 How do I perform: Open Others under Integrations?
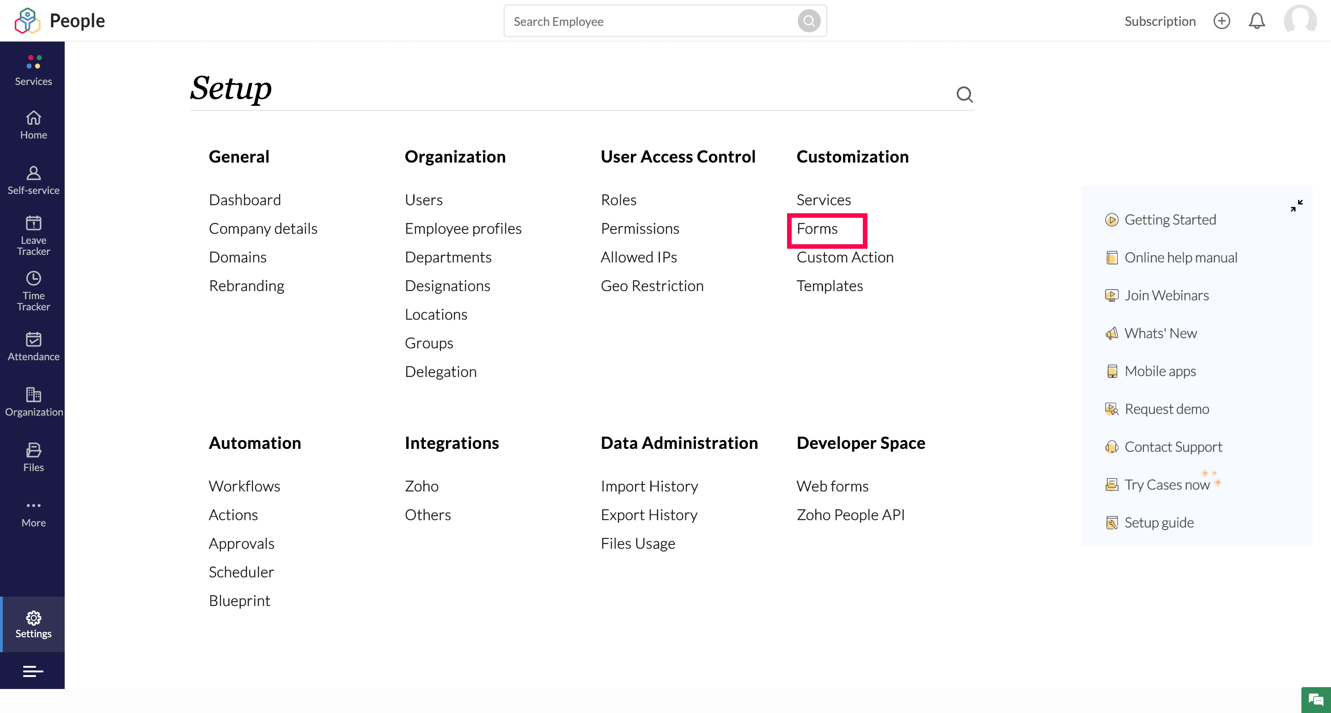pyautogui.click(x=428, y=515)
